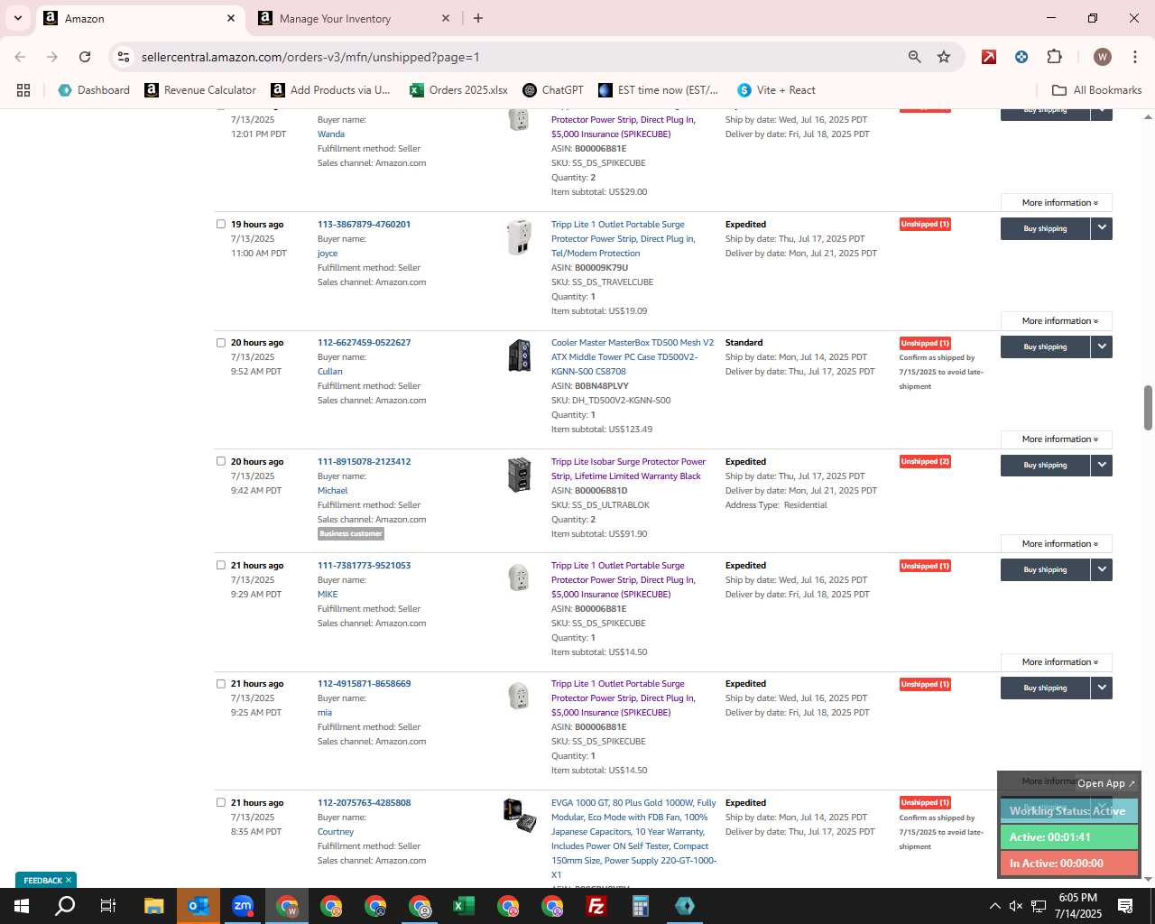This screenshot has width=1155, height=924.
Task: Click the site information icon in address bar
Action: (x=124, y=57)
